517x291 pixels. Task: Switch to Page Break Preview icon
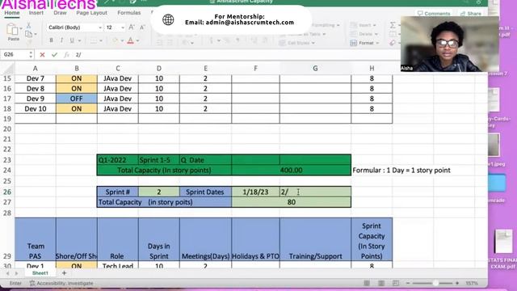396,283
